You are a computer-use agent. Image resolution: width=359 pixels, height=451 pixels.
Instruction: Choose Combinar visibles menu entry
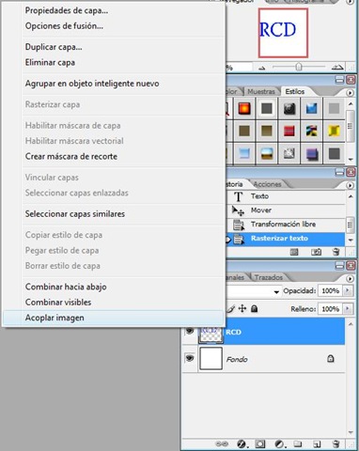click(113, 303)
